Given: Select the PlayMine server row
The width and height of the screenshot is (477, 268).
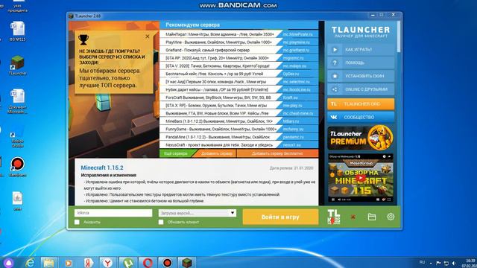Looking at the screenshot, I should (239, 42).
